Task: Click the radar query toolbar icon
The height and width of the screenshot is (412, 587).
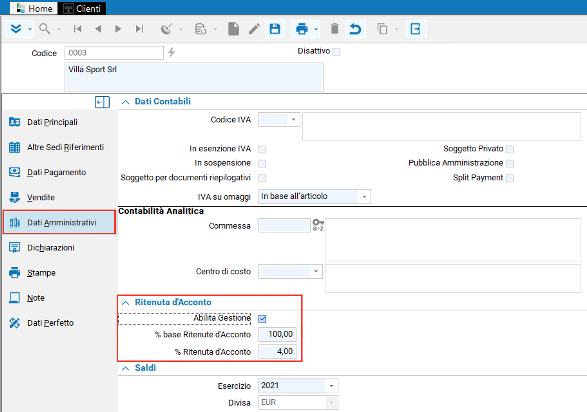Action: (x=166, y=29)
